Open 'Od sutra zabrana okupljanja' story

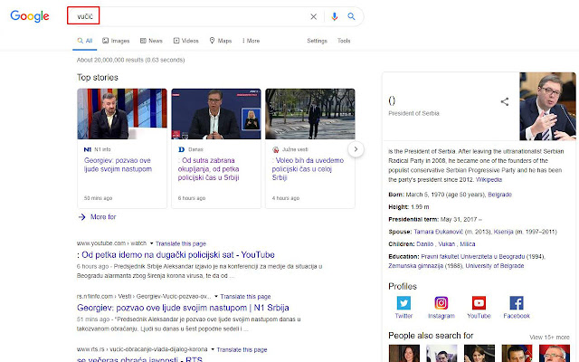(209, 169)
